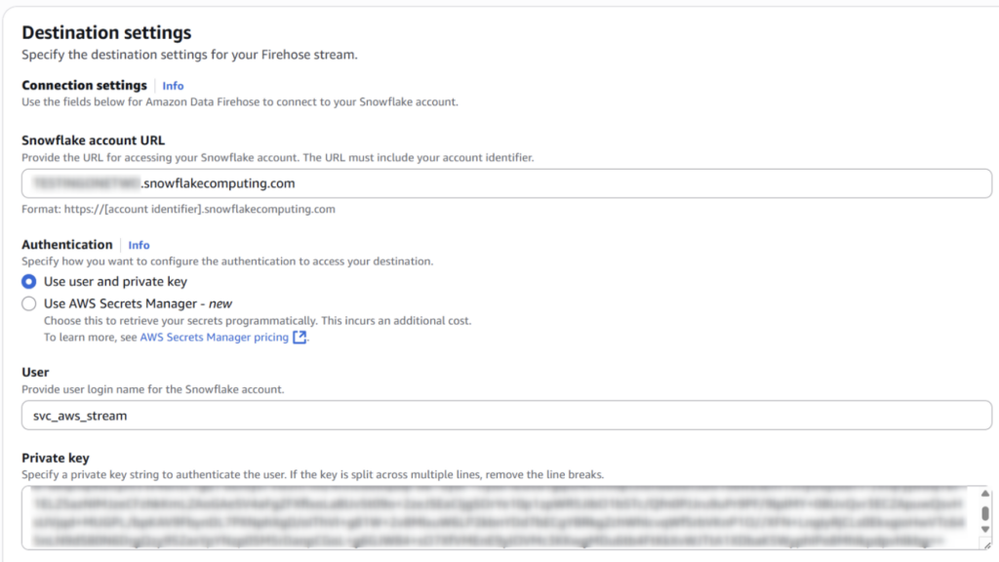The height and width of the screenshot is (562, 999).
Task: Click the 'Use user and private key' label text
Action: tap(115, 282)
